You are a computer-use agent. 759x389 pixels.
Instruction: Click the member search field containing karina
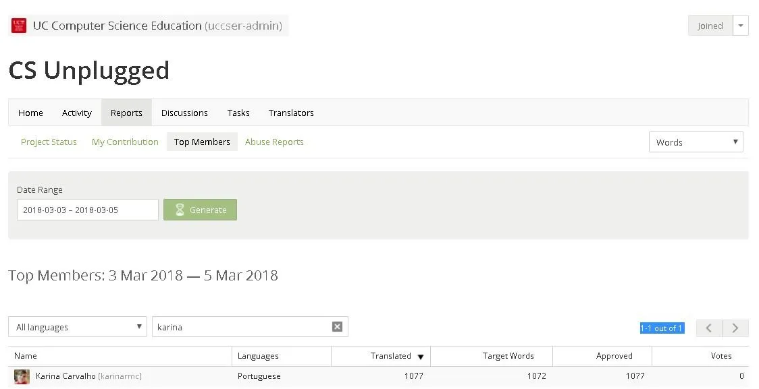coord(250,327)
